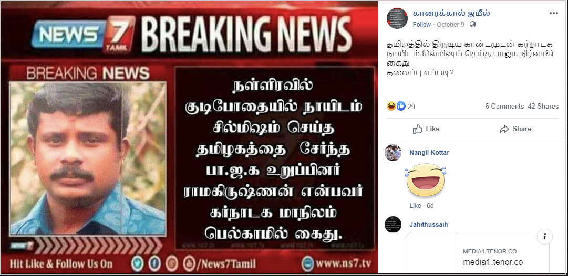Open the News7 Breaking News image
The width and height of the screenshot is (568, 276).
point(190,137)
